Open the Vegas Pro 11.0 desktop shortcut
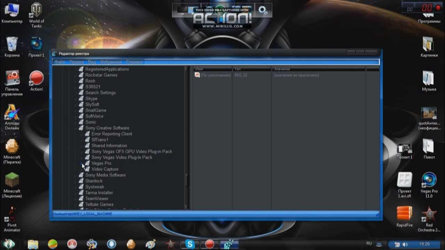The height and width of the screenshot is (250, 445). pos(429,185)
